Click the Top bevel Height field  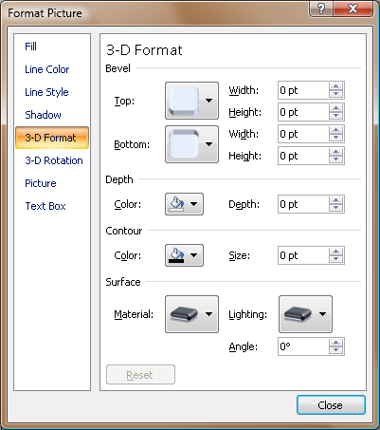pos(303,112)
